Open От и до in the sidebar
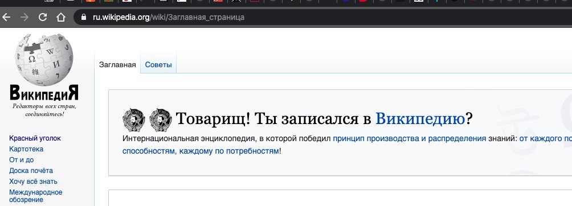The height and width of the screenshot is (206, 572). [22, 160]
